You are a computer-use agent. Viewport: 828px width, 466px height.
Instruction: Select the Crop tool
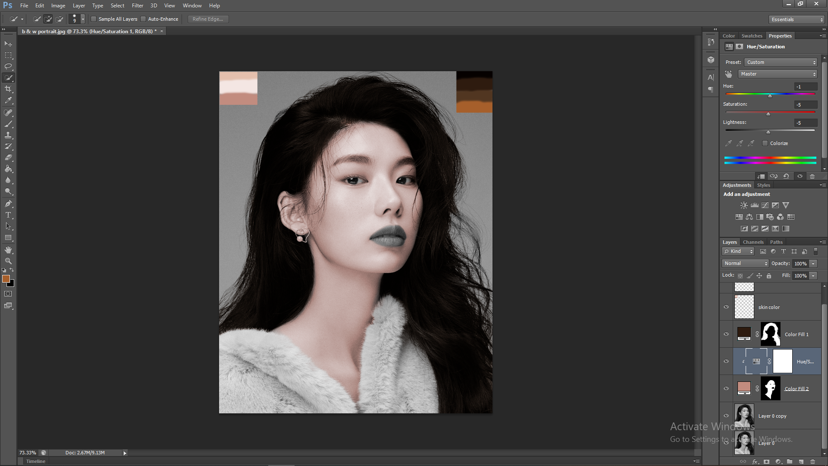click(x=8, y=89)
